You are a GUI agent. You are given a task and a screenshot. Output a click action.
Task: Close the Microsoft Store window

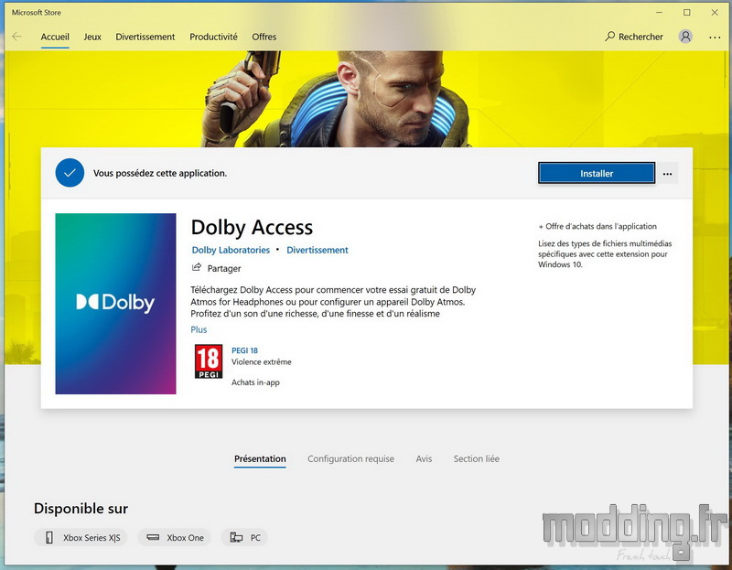tap(715, 13)
